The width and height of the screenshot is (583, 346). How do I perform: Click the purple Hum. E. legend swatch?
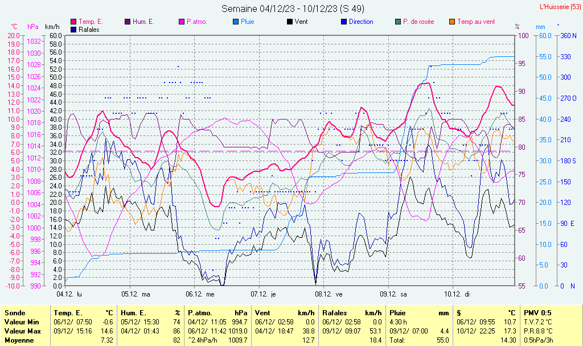coord(128,22)
